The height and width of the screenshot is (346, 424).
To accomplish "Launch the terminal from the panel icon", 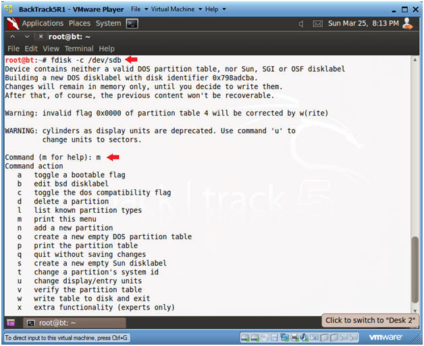I will point(132,24).
